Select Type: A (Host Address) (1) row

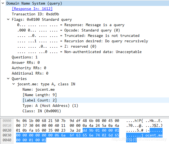[50, 106]
